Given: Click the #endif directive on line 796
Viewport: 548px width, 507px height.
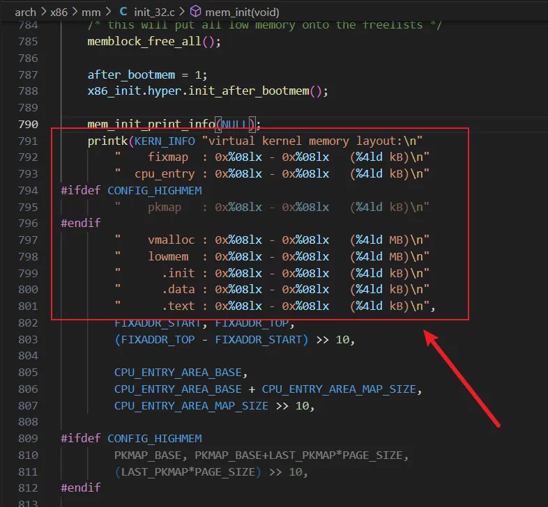Looking at the screenshot, I should coord(80,224).
